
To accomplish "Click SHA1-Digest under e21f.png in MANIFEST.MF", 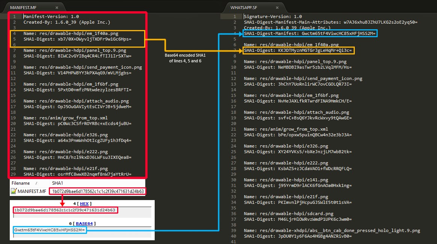I will coord(77,174).
